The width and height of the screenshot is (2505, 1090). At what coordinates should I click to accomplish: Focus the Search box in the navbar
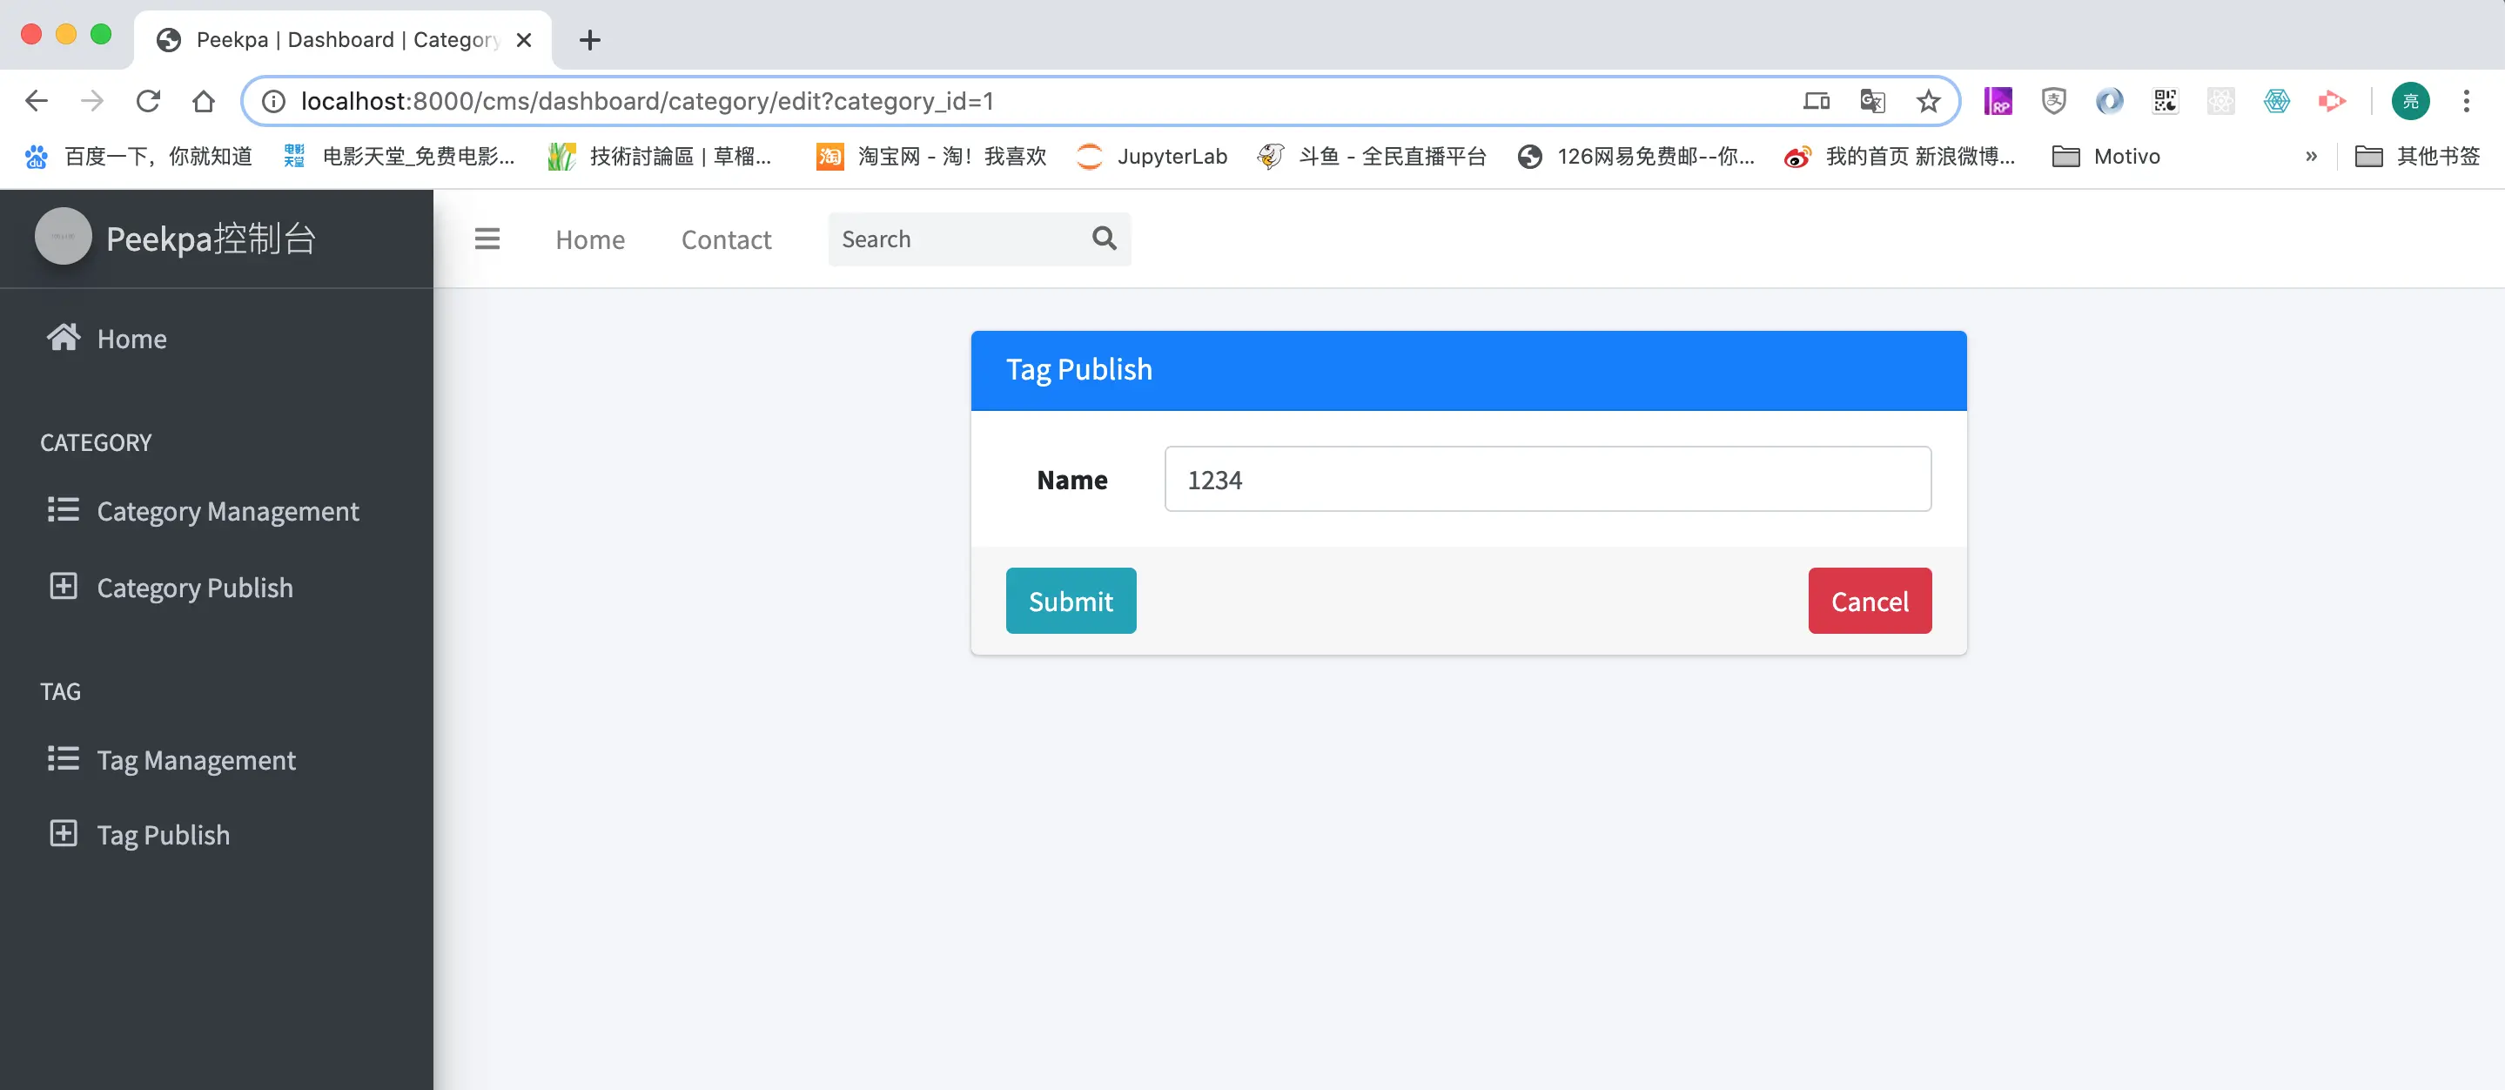pos(957,239)
